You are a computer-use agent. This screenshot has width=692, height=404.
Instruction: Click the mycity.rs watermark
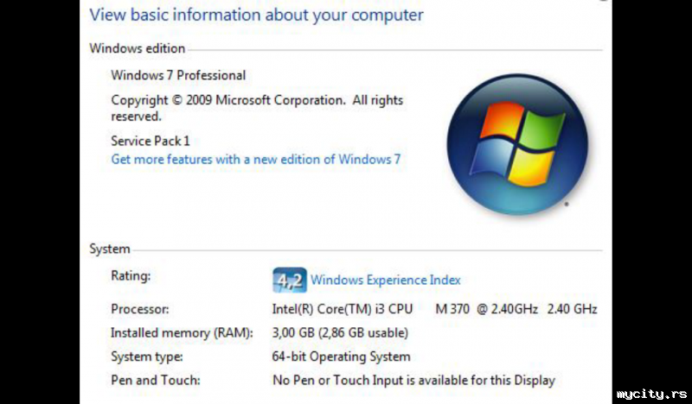click(651, 395)
